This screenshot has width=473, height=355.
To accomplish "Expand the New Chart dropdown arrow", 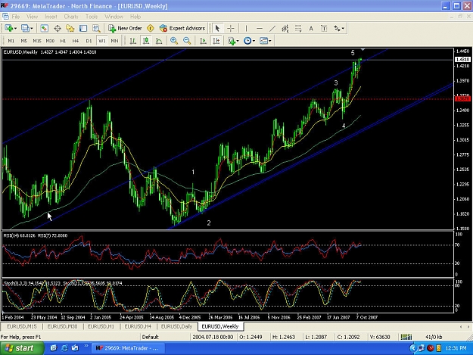I will pos(16,28).
